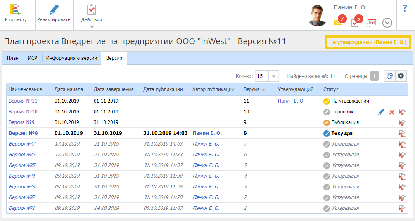Copy Версия №8 using red copy icon

[402, 133]
